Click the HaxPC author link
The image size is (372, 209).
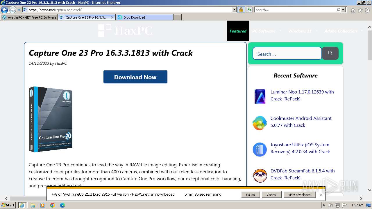[61, 63]
